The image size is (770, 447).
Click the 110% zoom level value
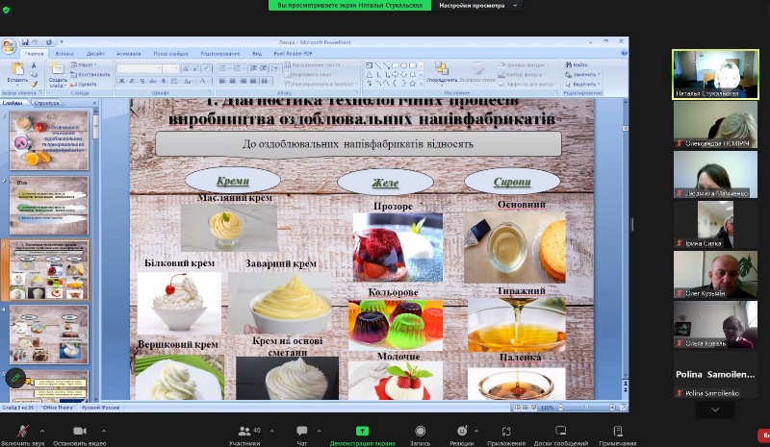547,408
